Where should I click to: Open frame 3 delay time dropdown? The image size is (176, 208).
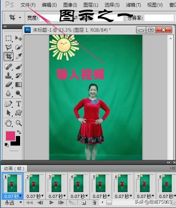tap(57, 196)
